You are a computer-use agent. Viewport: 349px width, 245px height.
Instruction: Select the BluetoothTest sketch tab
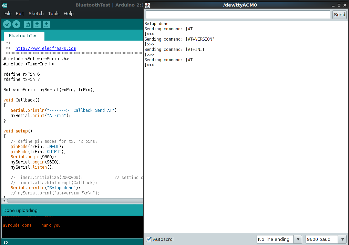24,36
